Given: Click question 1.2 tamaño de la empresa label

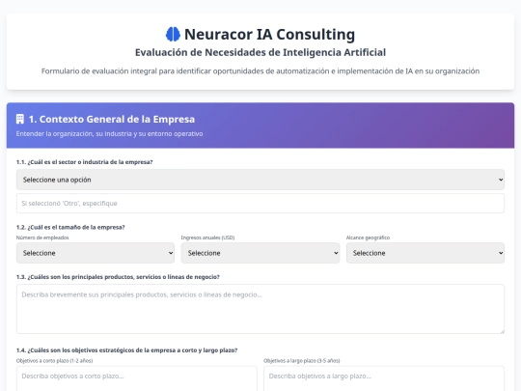Looking at the screenshot, I should [x=70, y=227].
